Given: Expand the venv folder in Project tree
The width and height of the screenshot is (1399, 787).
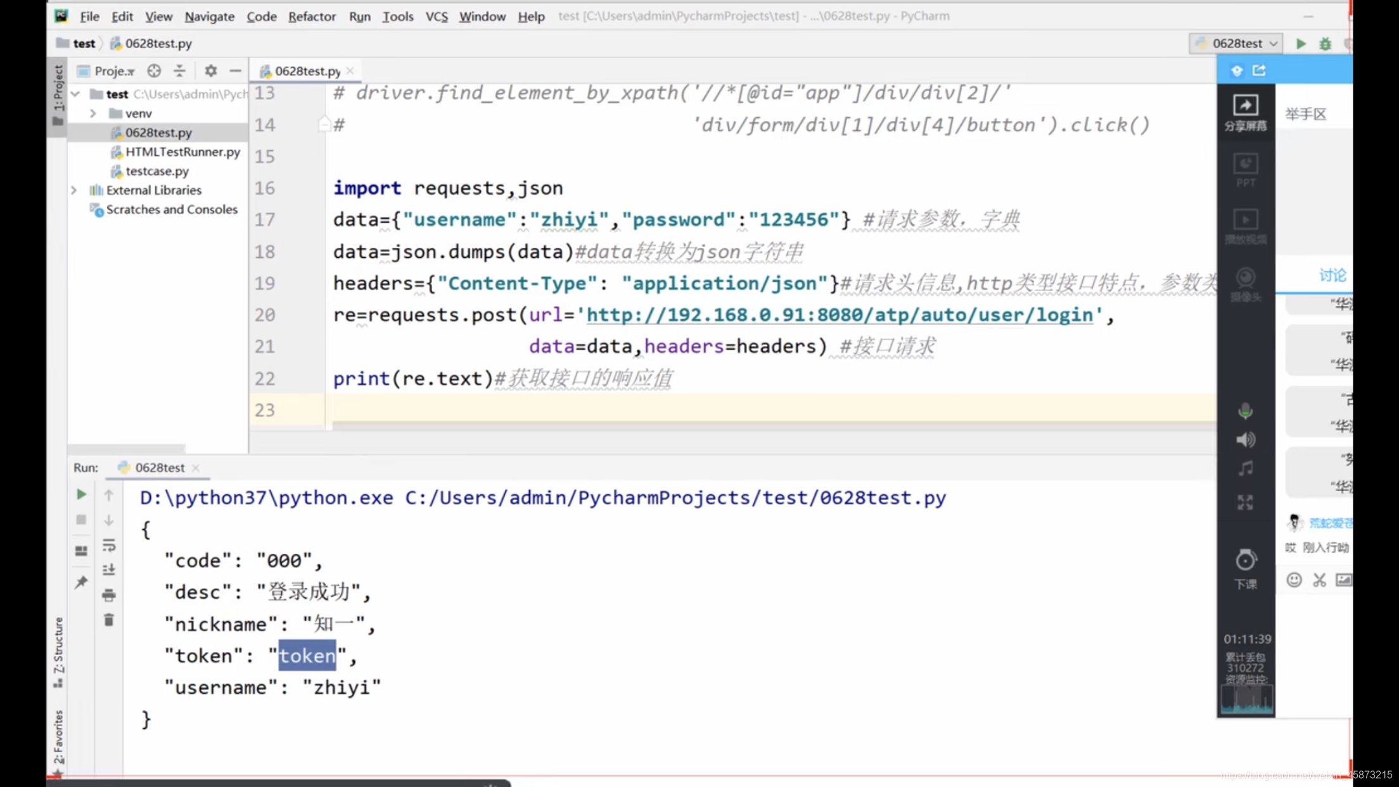Looking at the screenshot, I should [x=93, y=113].
